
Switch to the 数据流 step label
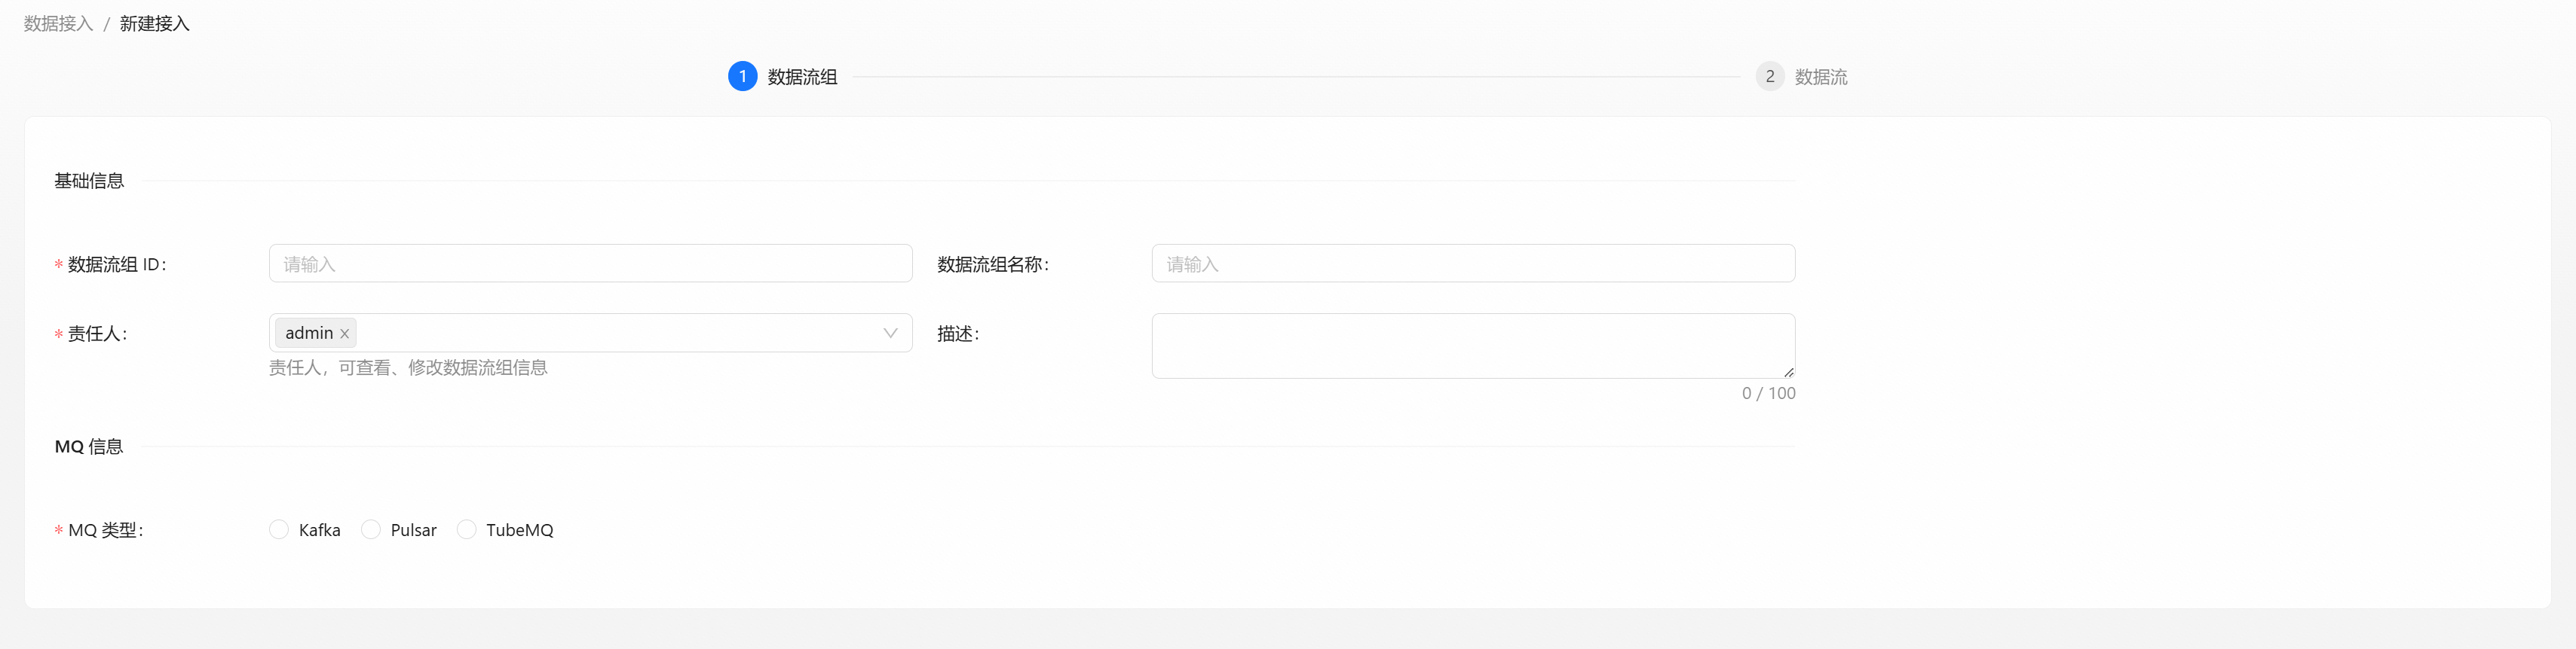coord(1820,77)
